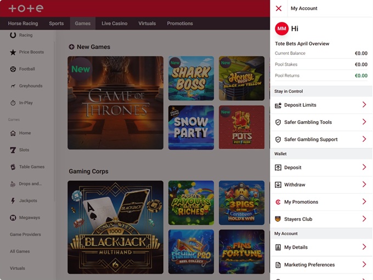Expand Deposit Limits chevron
Viewport: 373px width, 280px height.
364,105
